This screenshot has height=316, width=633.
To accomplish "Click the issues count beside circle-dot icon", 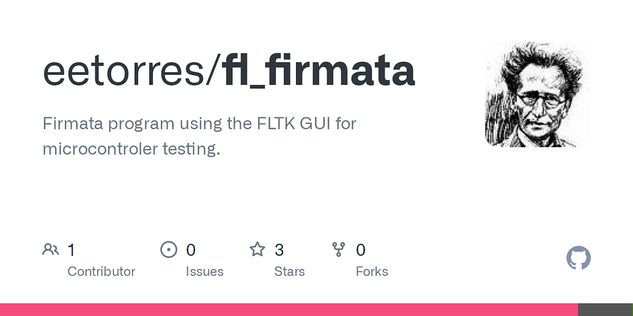I will click(x=191, y=250).
